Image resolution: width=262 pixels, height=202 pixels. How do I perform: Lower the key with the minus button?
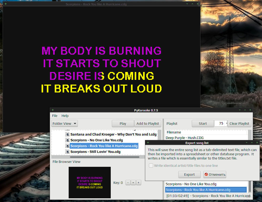click(x=128, y=183)
